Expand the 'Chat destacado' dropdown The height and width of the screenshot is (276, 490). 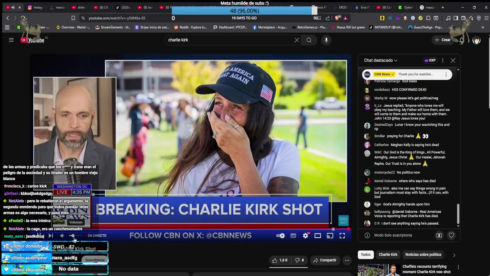click(x=381, y=61)
